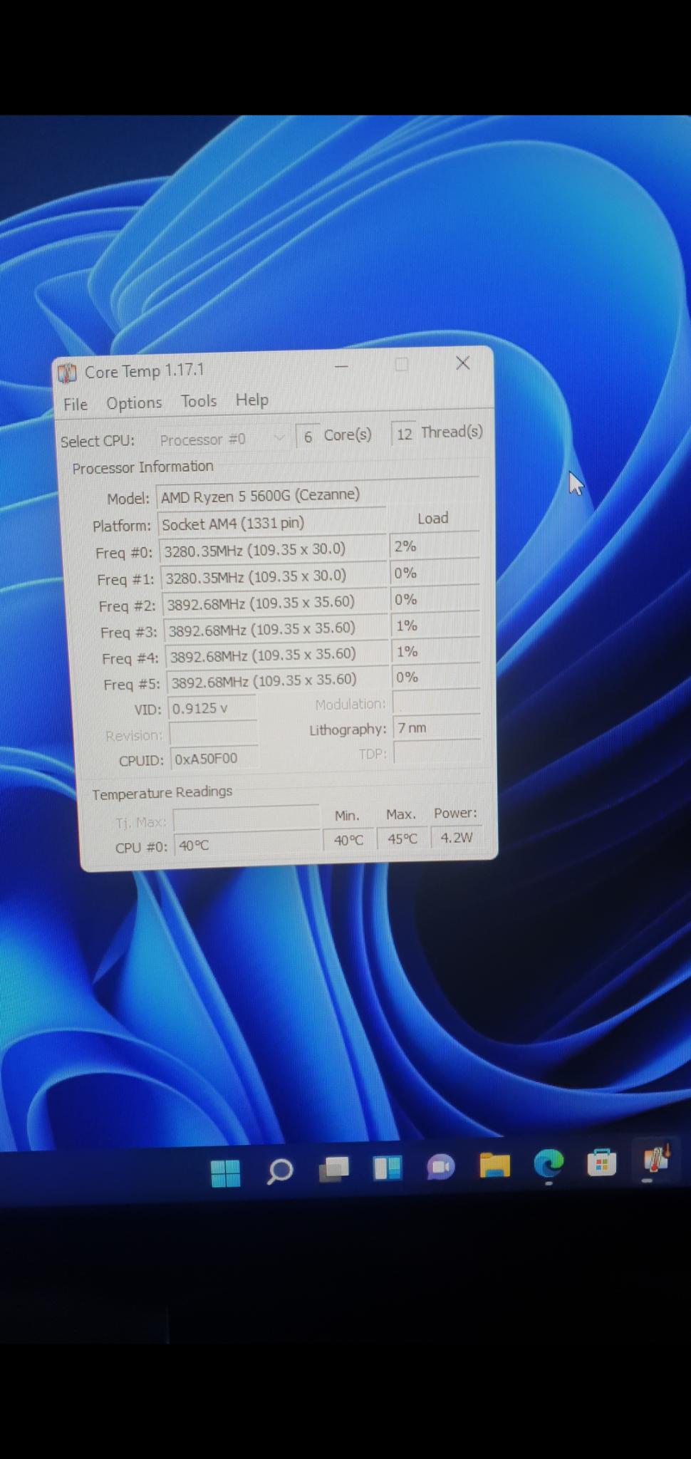Image resolution: width=691 pixels, height=1459 pixels.
Task: Click Freq #0 load value 2%
Action: [x=434, y=546]
